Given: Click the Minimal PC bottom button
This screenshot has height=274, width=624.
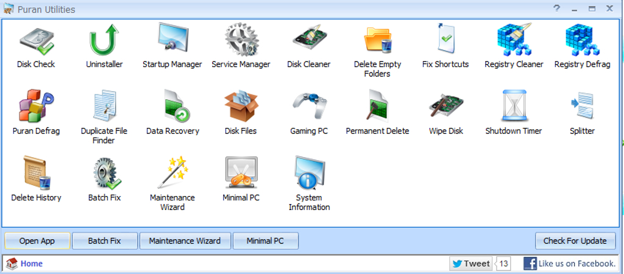Looking at the screenshot, I should pyautogui.click(x=266, y=241).
